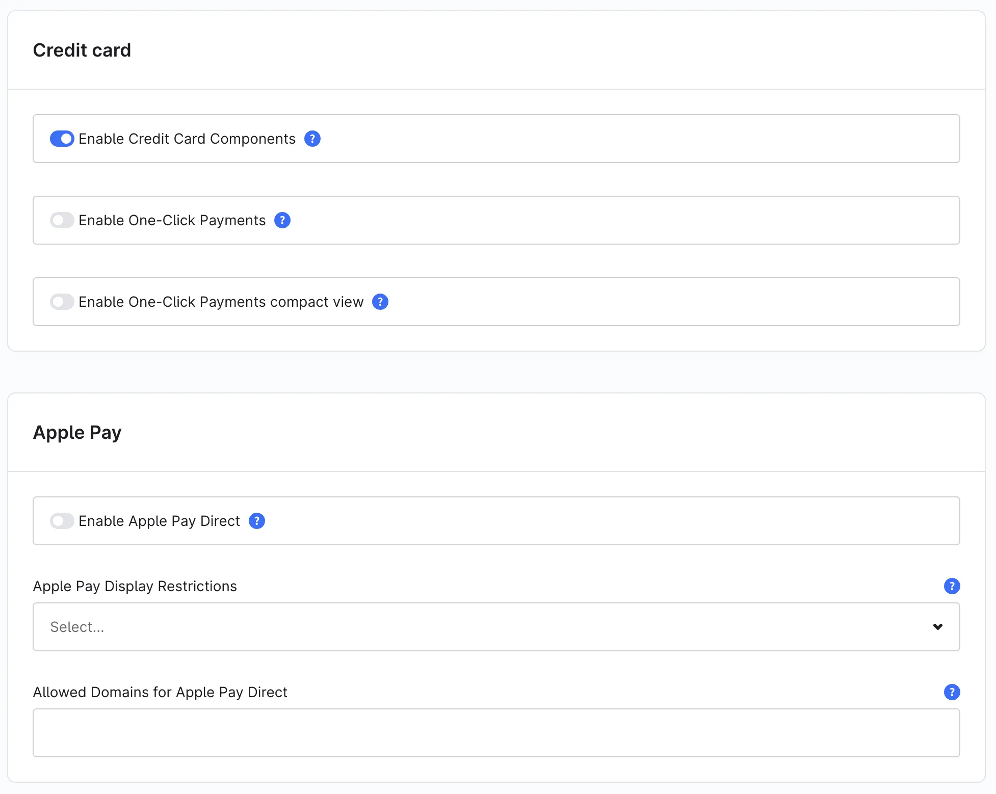996x794 pixels.
Task: Click the Enable Apple Pay Direct label text
Action: pos(159,521)
